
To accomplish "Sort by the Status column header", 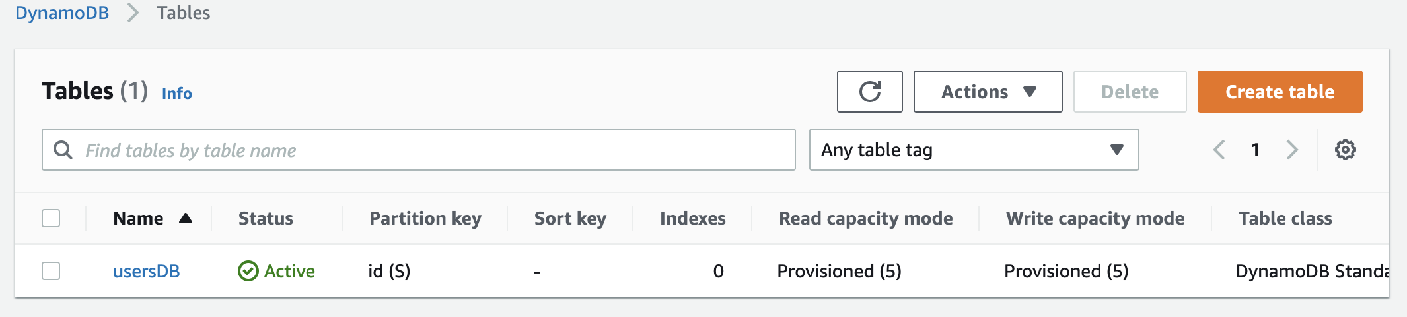I will coord(266,218).
